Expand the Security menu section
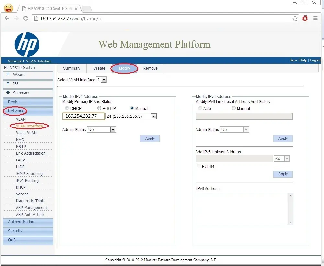This screenshot has width=324, height=266. pyautogui.click(x=28, y=231)
